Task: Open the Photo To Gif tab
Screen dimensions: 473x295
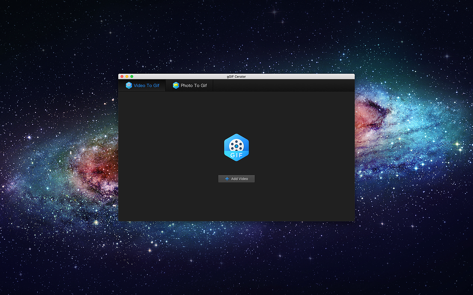Action: point(189,86)
